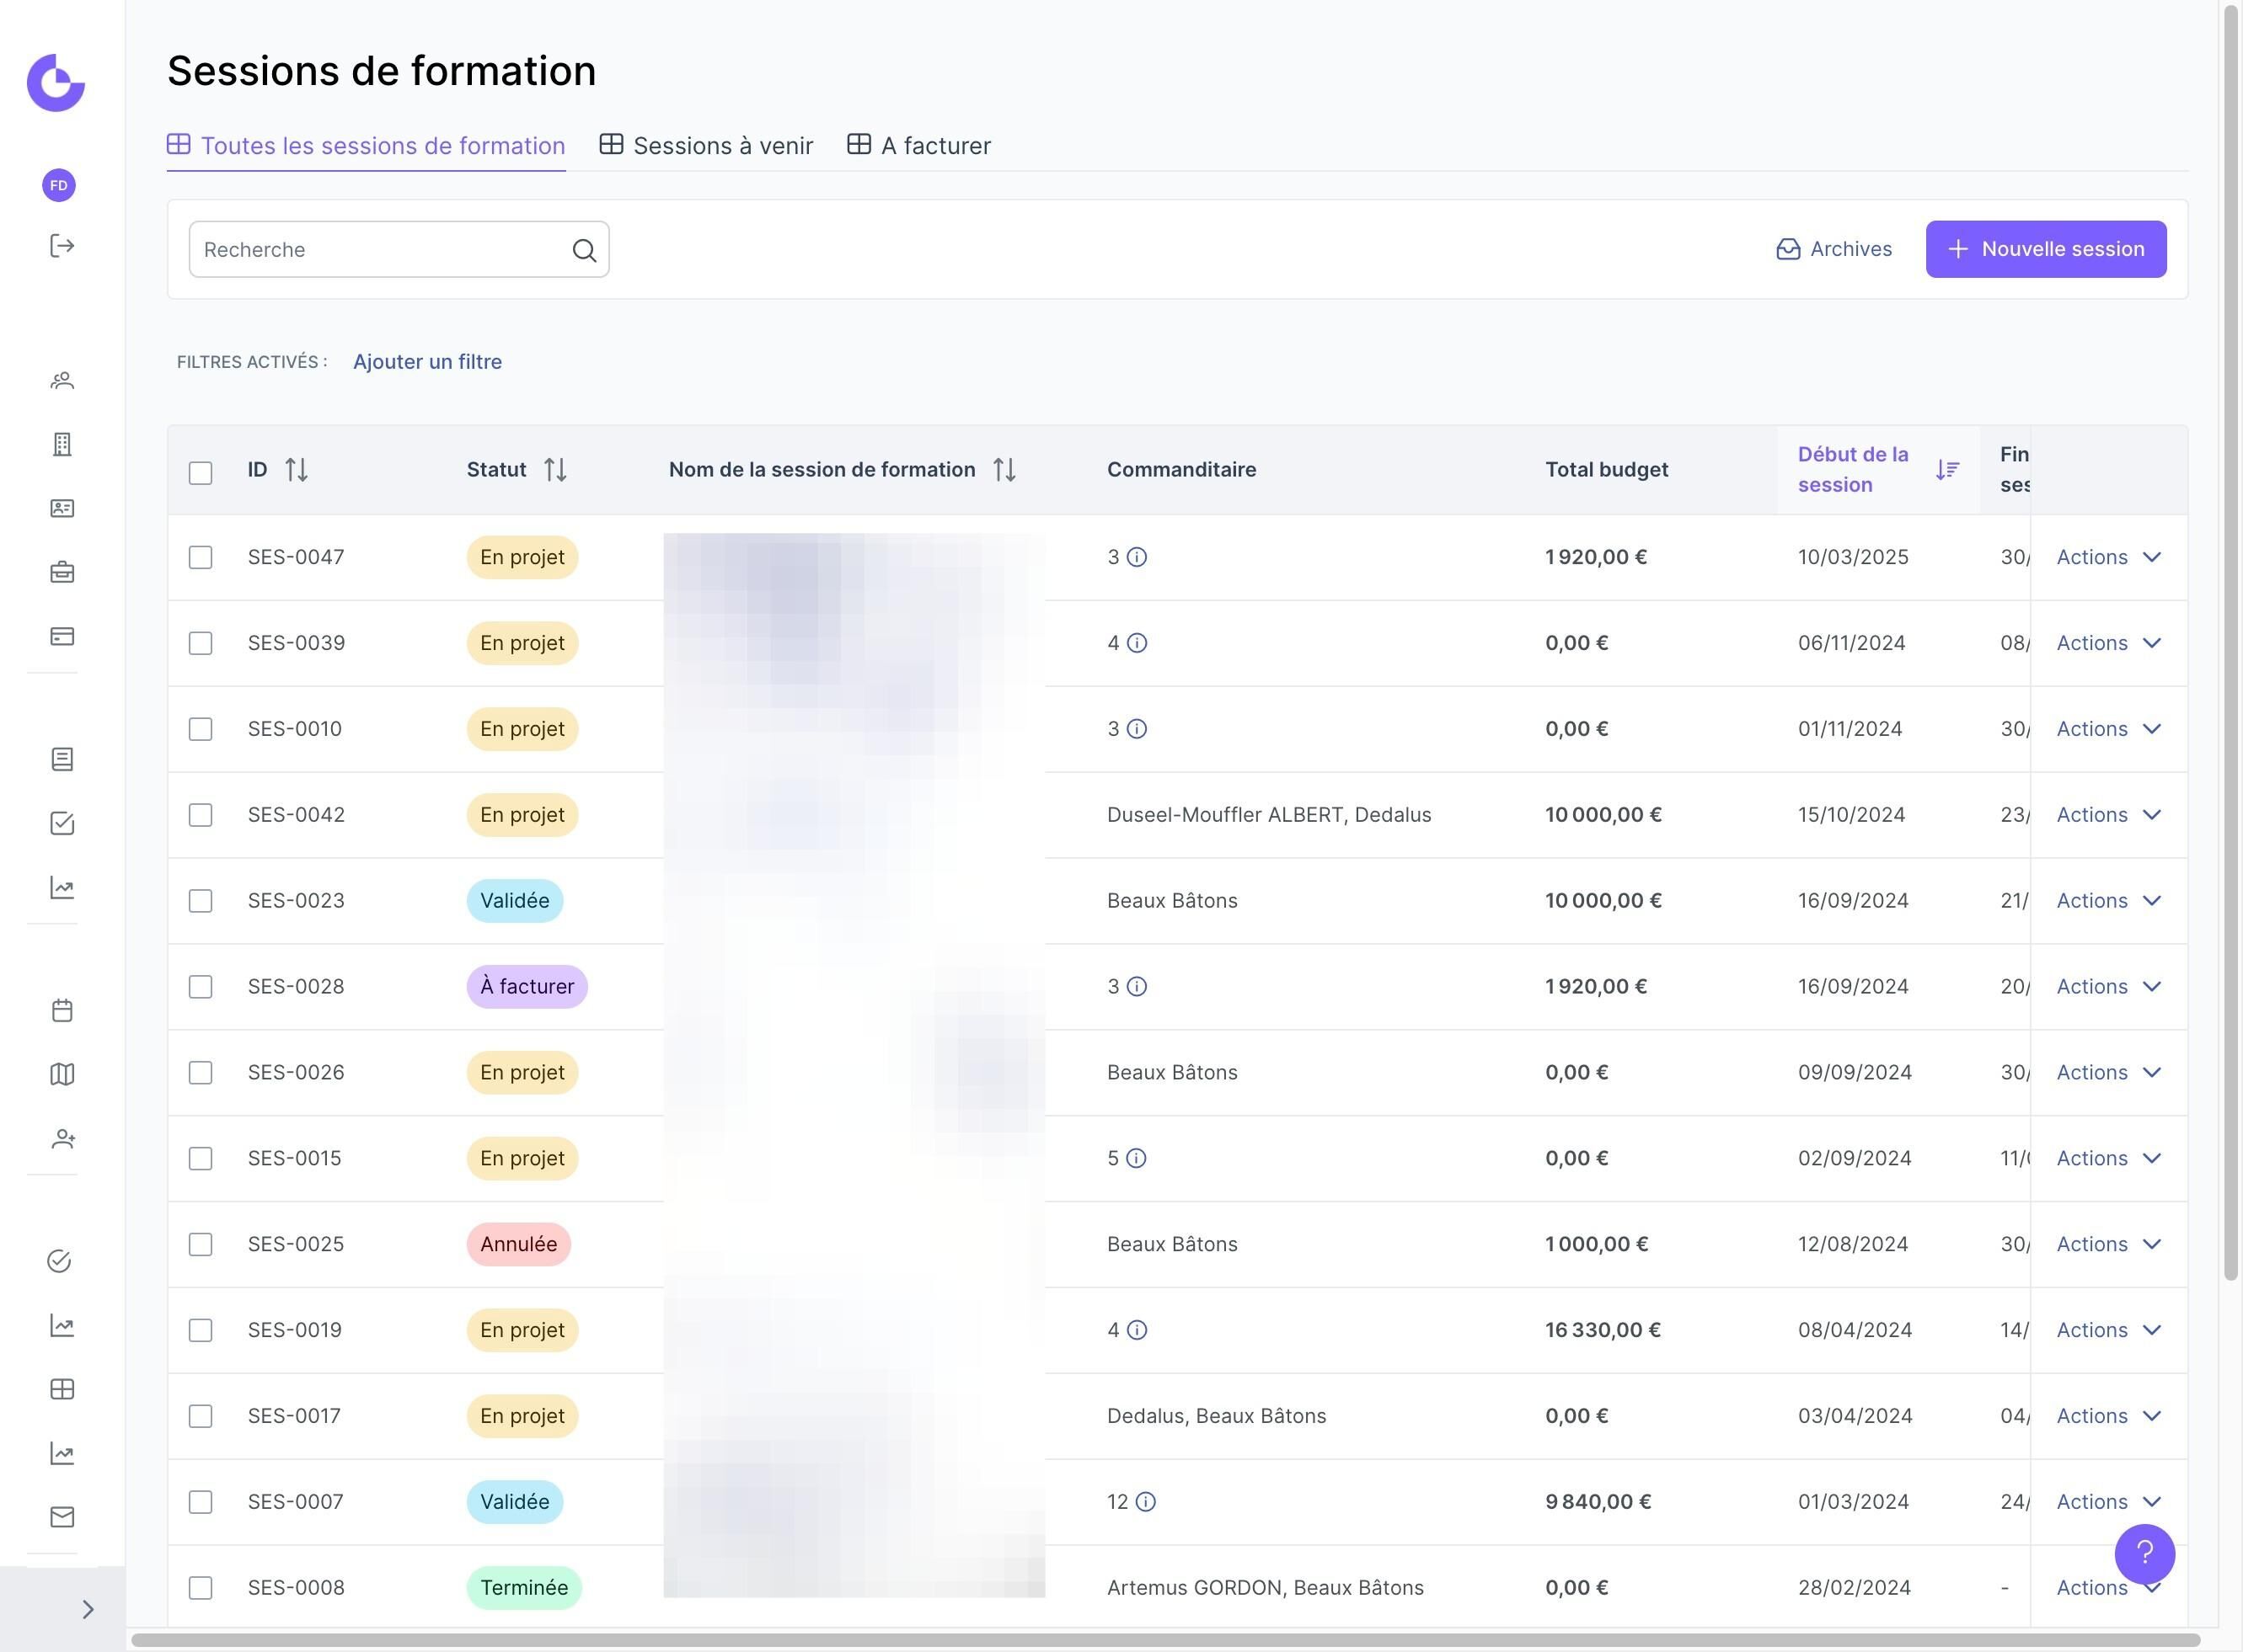Click the briefcase icon in the sidebar
2243x1652 pixels.
point(62,572)
